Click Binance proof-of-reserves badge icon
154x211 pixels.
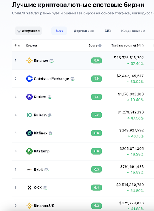click(x=51, y=61)
